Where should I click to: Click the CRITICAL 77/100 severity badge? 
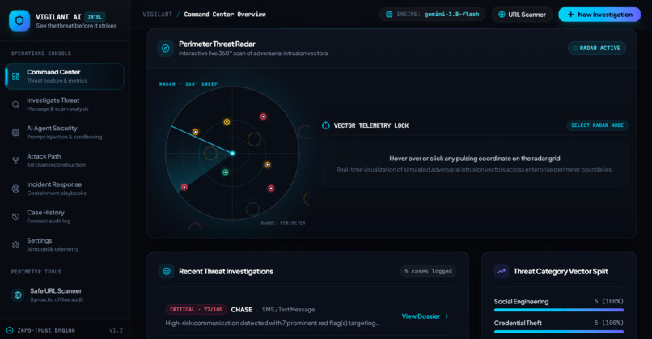196,309
